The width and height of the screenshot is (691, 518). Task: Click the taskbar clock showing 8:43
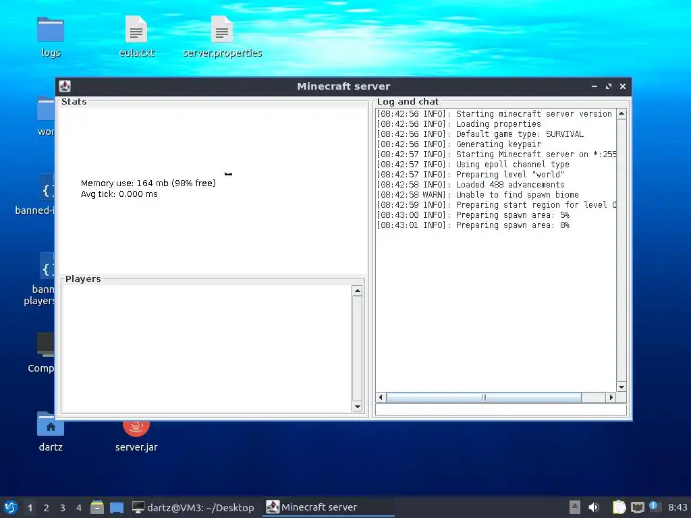coord(678,507)
